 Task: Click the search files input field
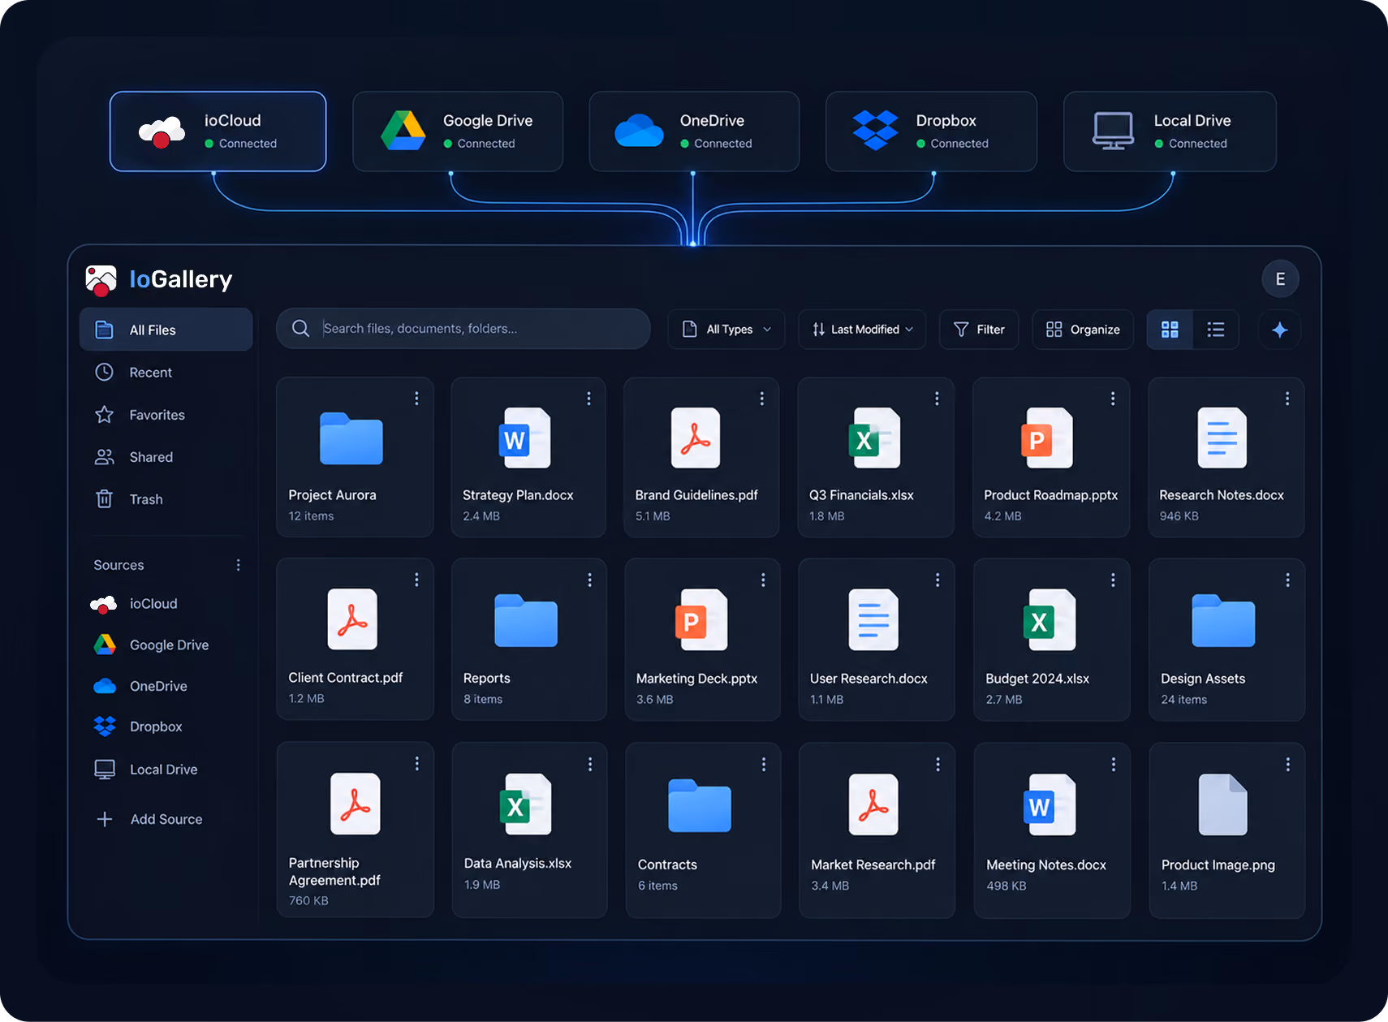[463, 329]
